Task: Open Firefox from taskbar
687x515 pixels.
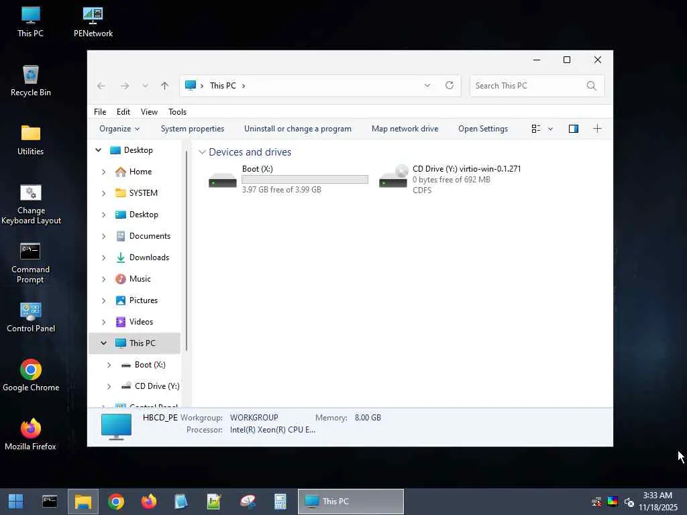Action: [149, 502]
